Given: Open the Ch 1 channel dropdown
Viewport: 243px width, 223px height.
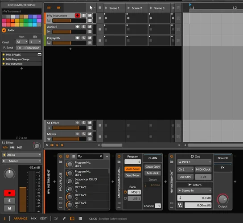Looking at the screenshot, I should (185, 169).
